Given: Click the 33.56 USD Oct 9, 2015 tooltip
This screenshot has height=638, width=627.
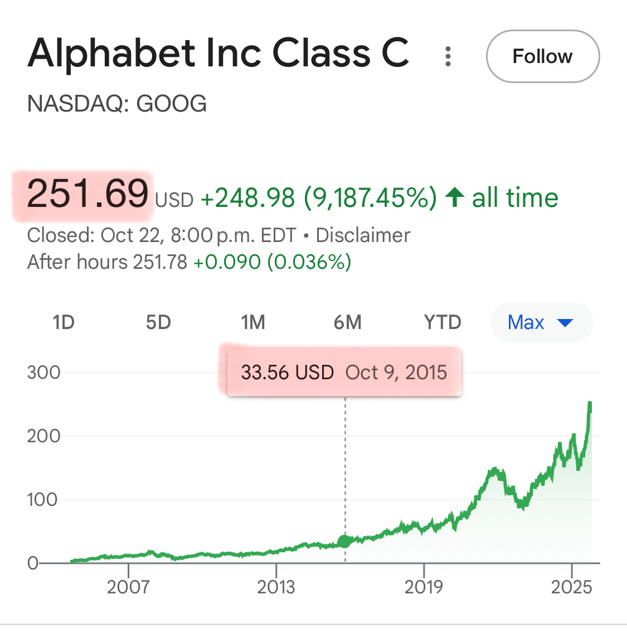Looking at the screenshot, I should tap(344, 372).
